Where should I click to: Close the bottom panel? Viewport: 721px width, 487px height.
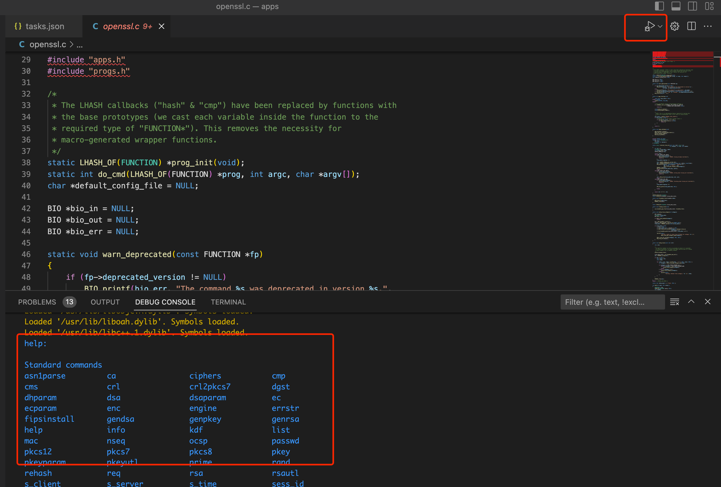(708, 302)
